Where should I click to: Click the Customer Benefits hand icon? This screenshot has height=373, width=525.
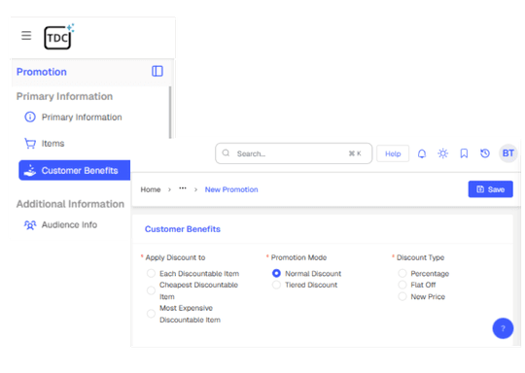[x=30, y=170]
